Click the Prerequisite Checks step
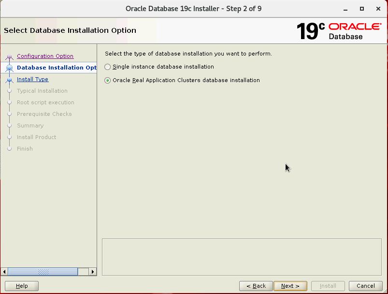Viewport: 388px width, 294px height. click(44, 114)
